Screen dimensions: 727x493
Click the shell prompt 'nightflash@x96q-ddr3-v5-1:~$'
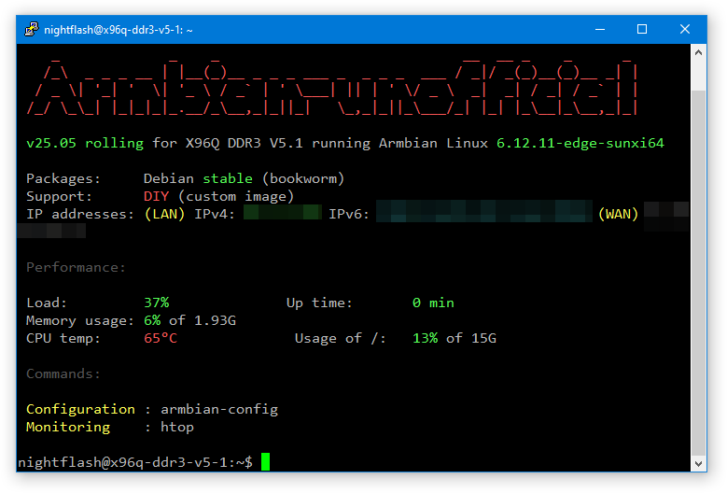click(135, 462)
